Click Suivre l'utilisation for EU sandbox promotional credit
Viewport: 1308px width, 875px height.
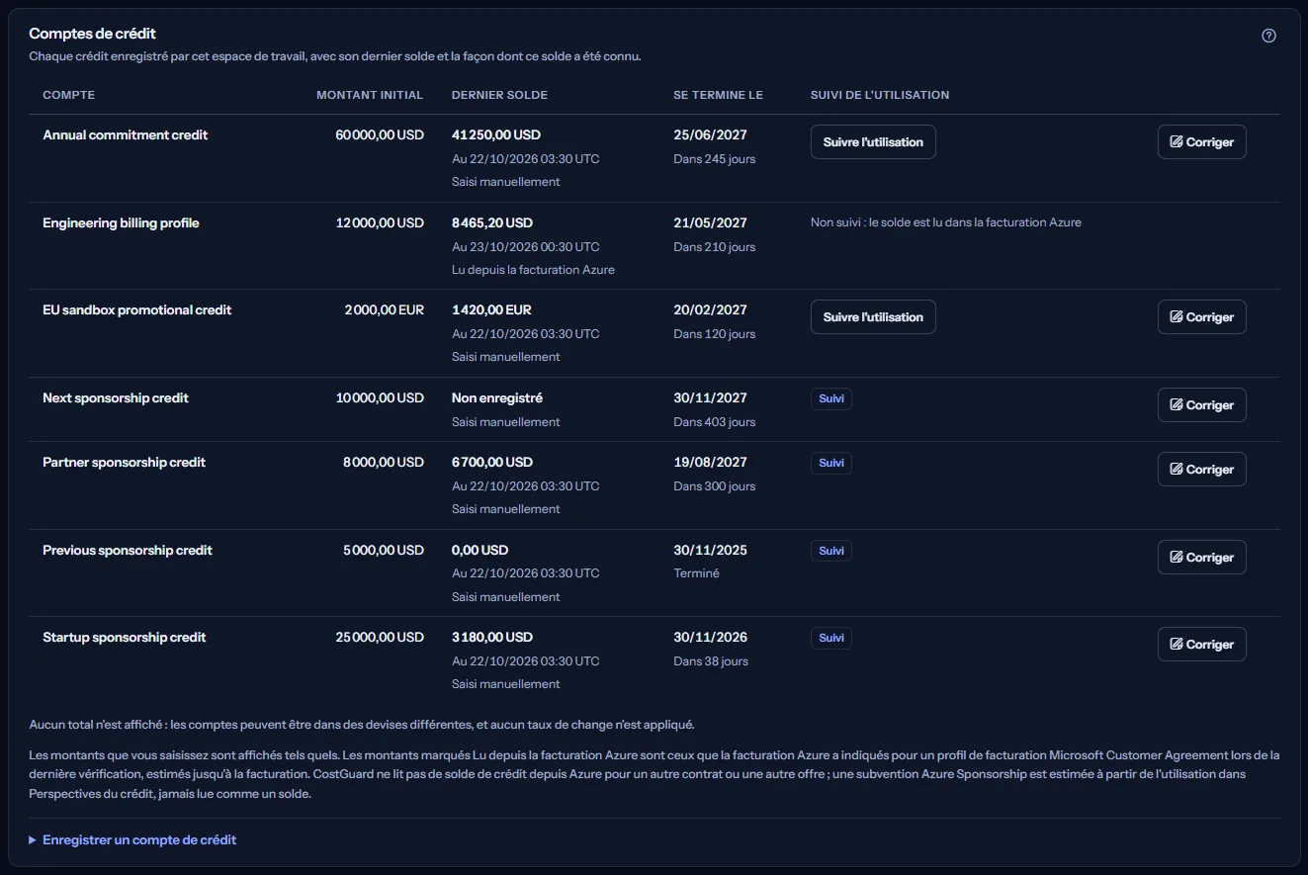[873, 316]
